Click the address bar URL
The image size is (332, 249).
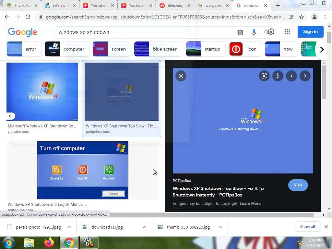click(x=165, y=17)
